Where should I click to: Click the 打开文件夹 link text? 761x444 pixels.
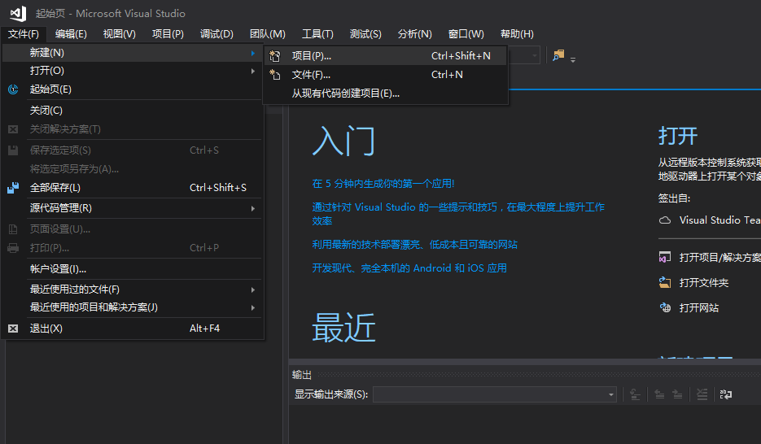pyautogui.click(x=704, y=283)
